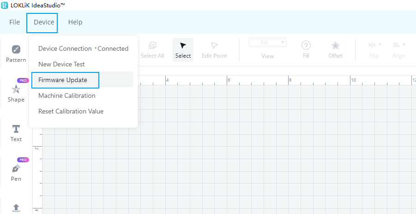Viewport: 416px width, 214px height.
Task: Click the Device menu
Action: point(44,22)
